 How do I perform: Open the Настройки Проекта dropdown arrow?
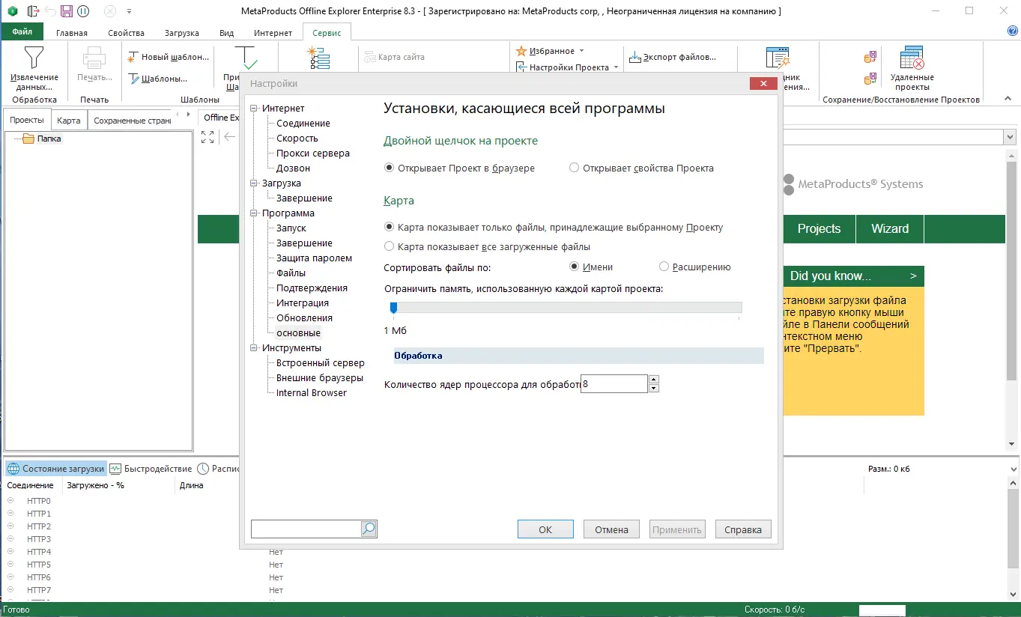pos(616,67)
